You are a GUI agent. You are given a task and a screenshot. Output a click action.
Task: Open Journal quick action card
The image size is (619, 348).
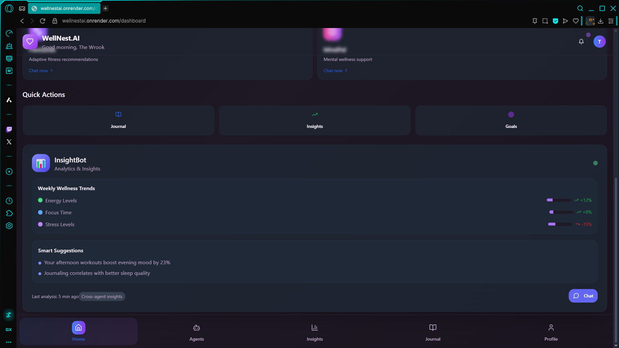tap(118, 120)
